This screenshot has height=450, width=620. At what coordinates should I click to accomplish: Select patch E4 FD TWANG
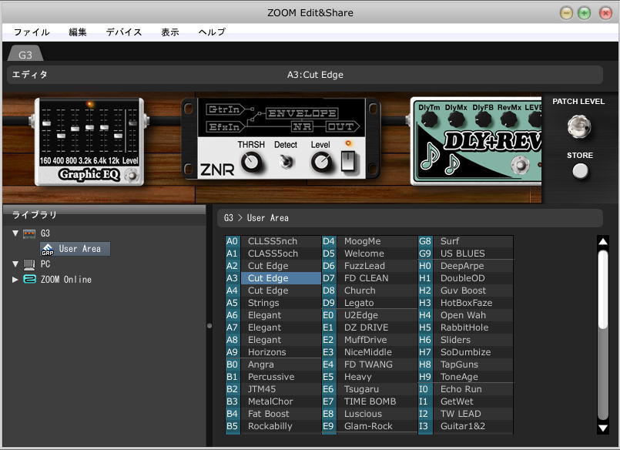pyautogui.click(x=370, y=364)
